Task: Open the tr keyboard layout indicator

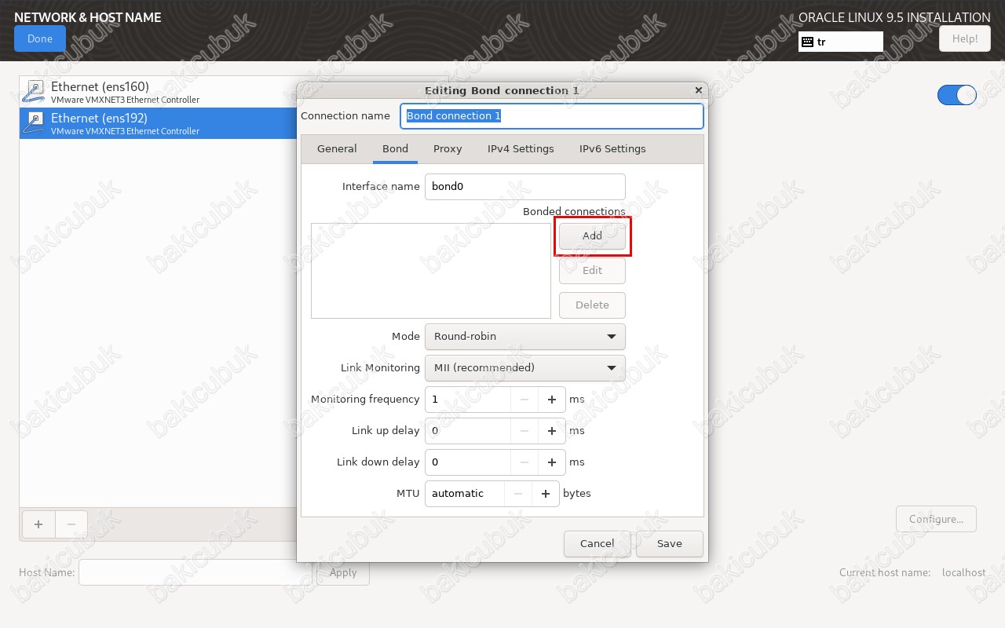Action: click(x=840, y=42)
